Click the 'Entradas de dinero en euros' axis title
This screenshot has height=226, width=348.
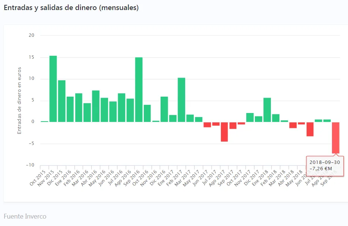pyautogui.click(x=19, y=100)
